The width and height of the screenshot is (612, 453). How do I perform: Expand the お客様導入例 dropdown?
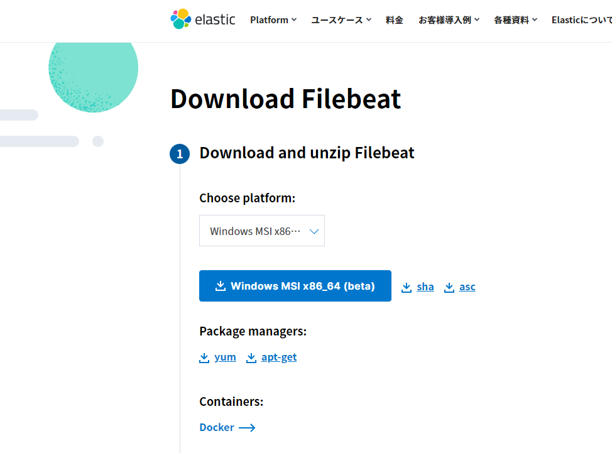tap(448, 19)
